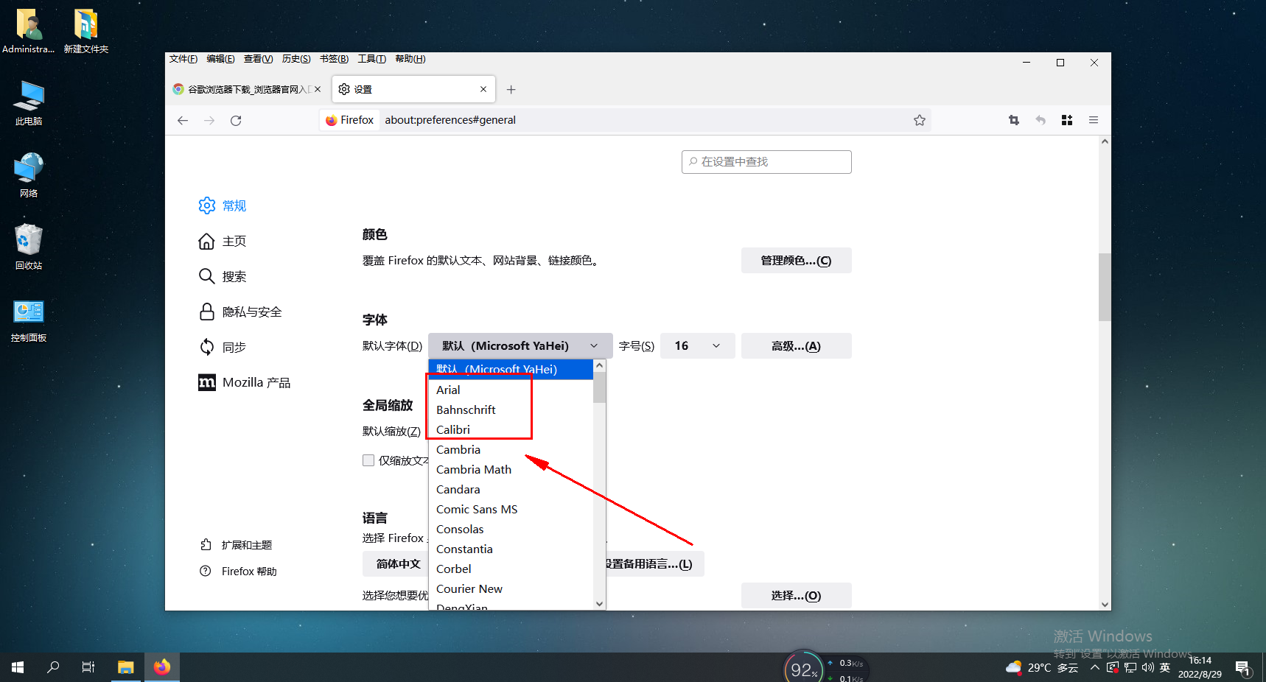Close the 设置 tab

pyautogui.click(x=483, y=89)
